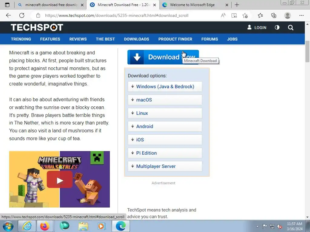Open the network tray icon
310x232 pixels.
272,226
